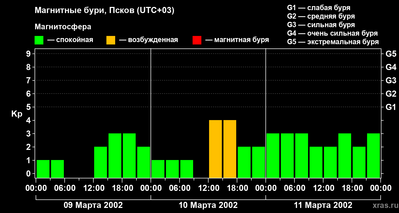Click the orange "возбужденная" legend swatch
The height and width of the screenshot is (213, 399).
(x=111, y=40)
